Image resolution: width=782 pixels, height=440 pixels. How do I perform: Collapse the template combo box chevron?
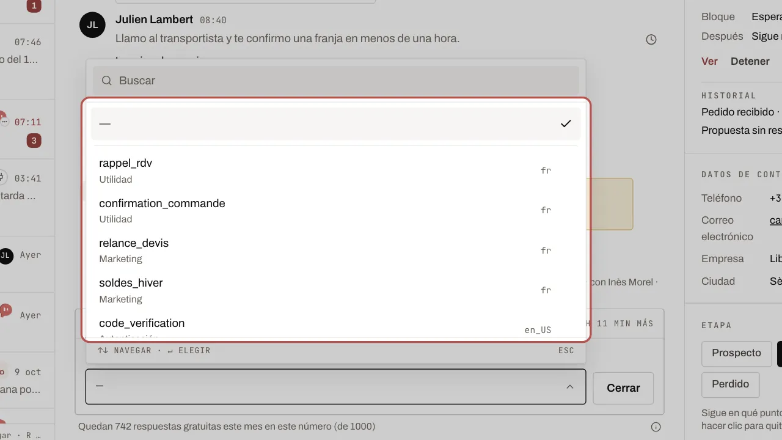[569, 387]
